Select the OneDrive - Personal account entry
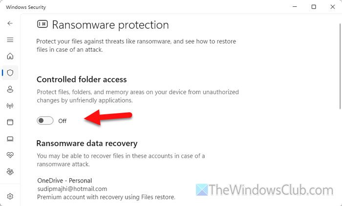Image resolution: width=342 pixels, height=206 pixels. click(64, 181)
